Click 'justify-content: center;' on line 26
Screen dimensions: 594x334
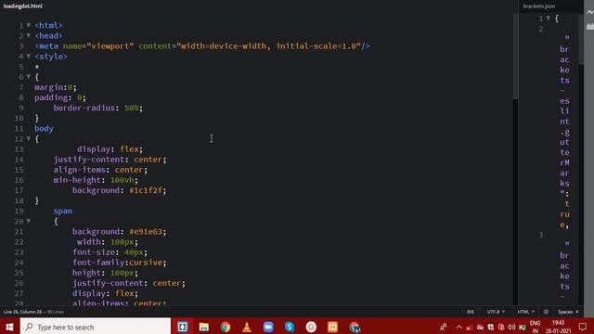coord(129,283)
